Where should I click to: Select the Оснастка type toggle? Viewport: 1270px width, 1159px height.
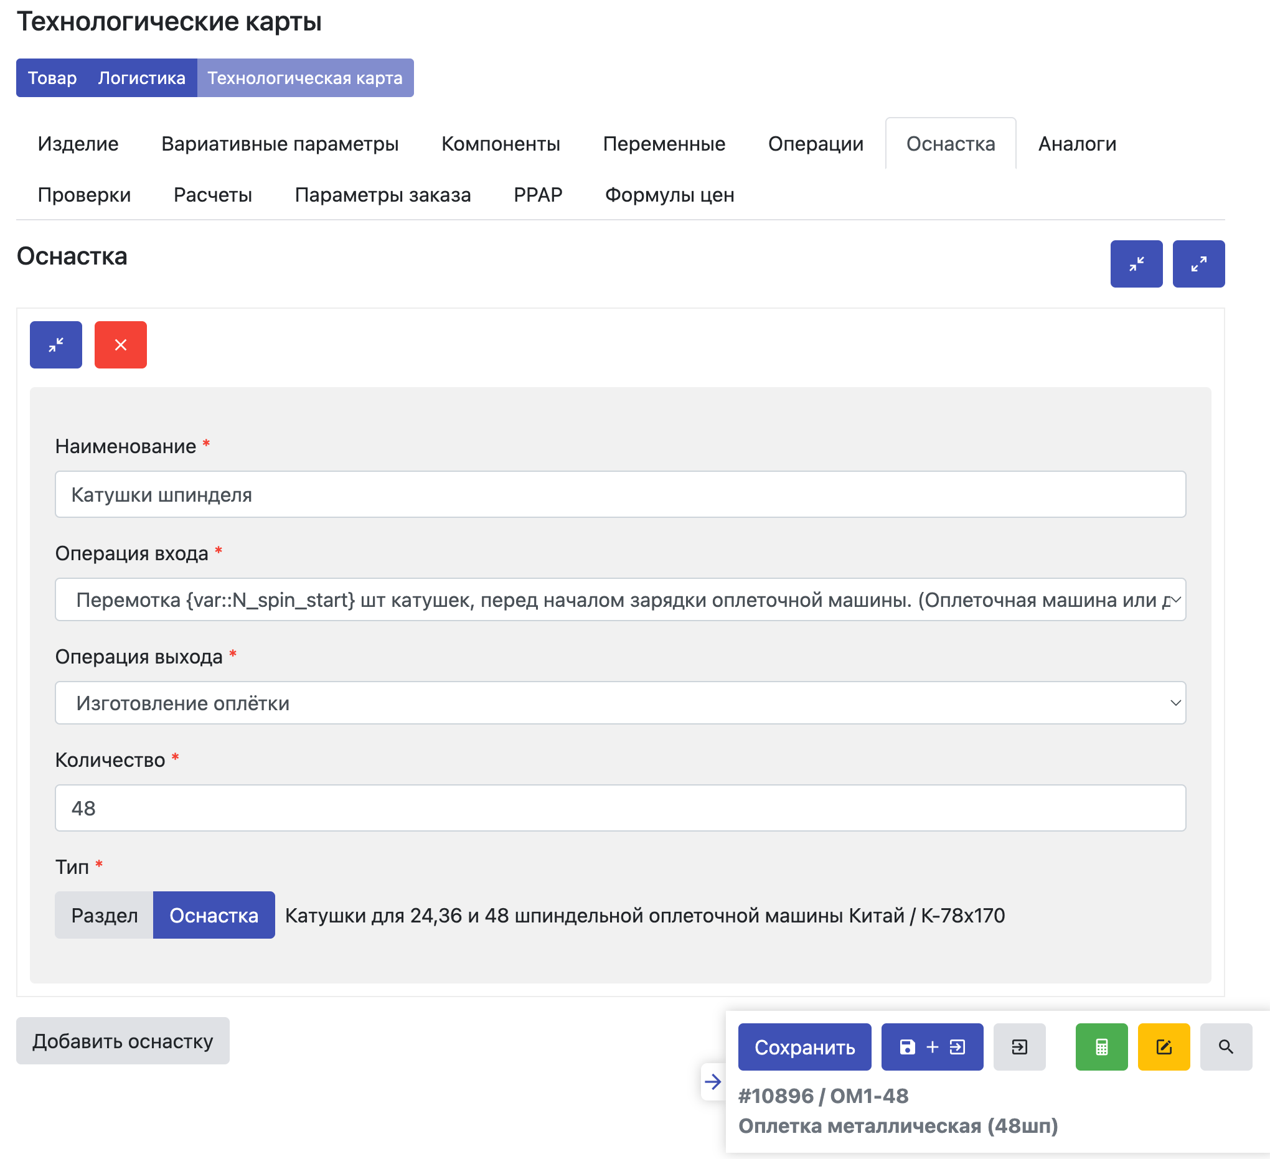pos(214,915)
